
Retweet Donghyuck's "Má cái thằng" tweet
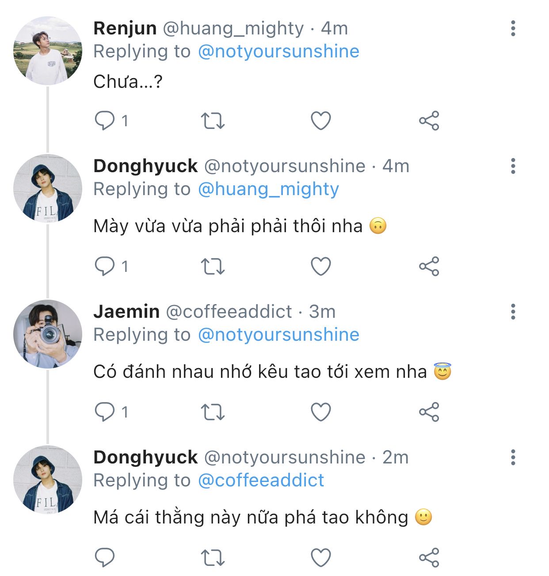pos(213,557)
